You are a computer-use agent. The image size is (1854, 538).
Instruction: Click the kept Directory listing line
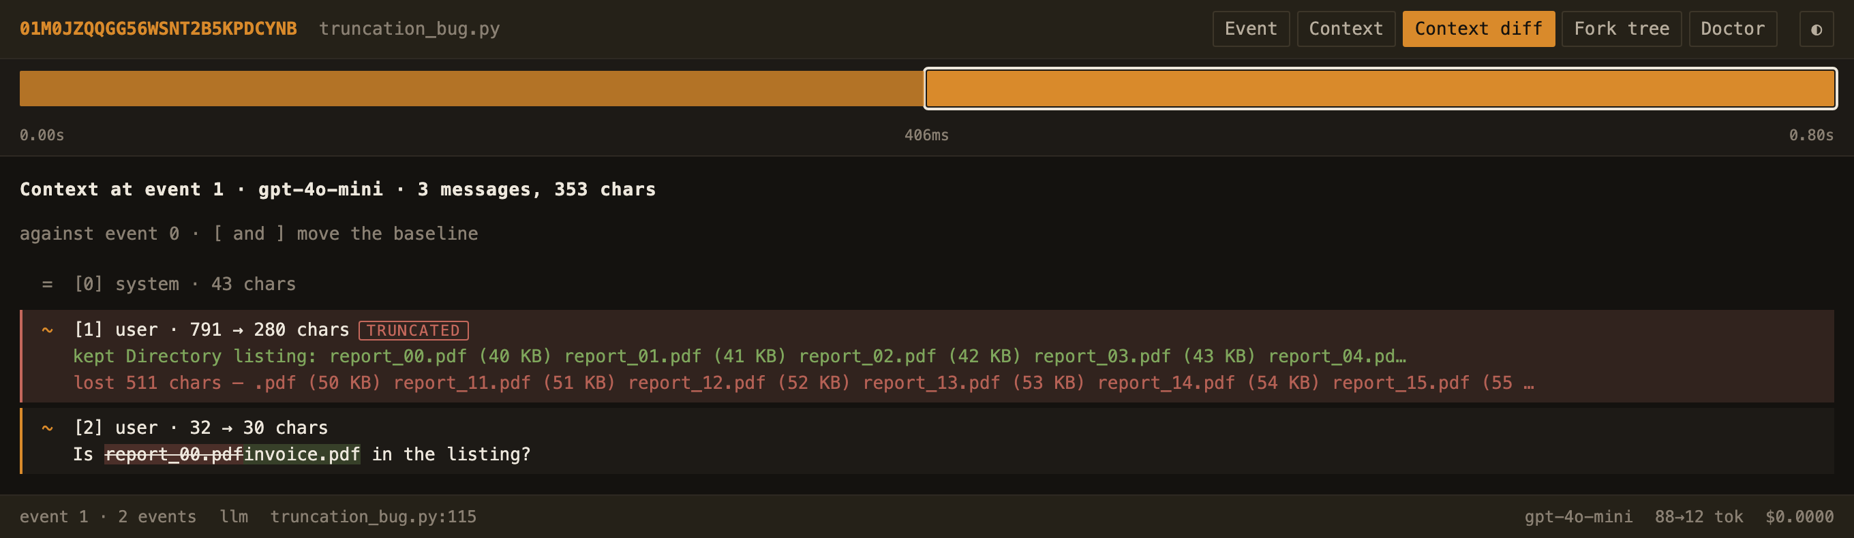pyautogui.click(x=740, y=357)
